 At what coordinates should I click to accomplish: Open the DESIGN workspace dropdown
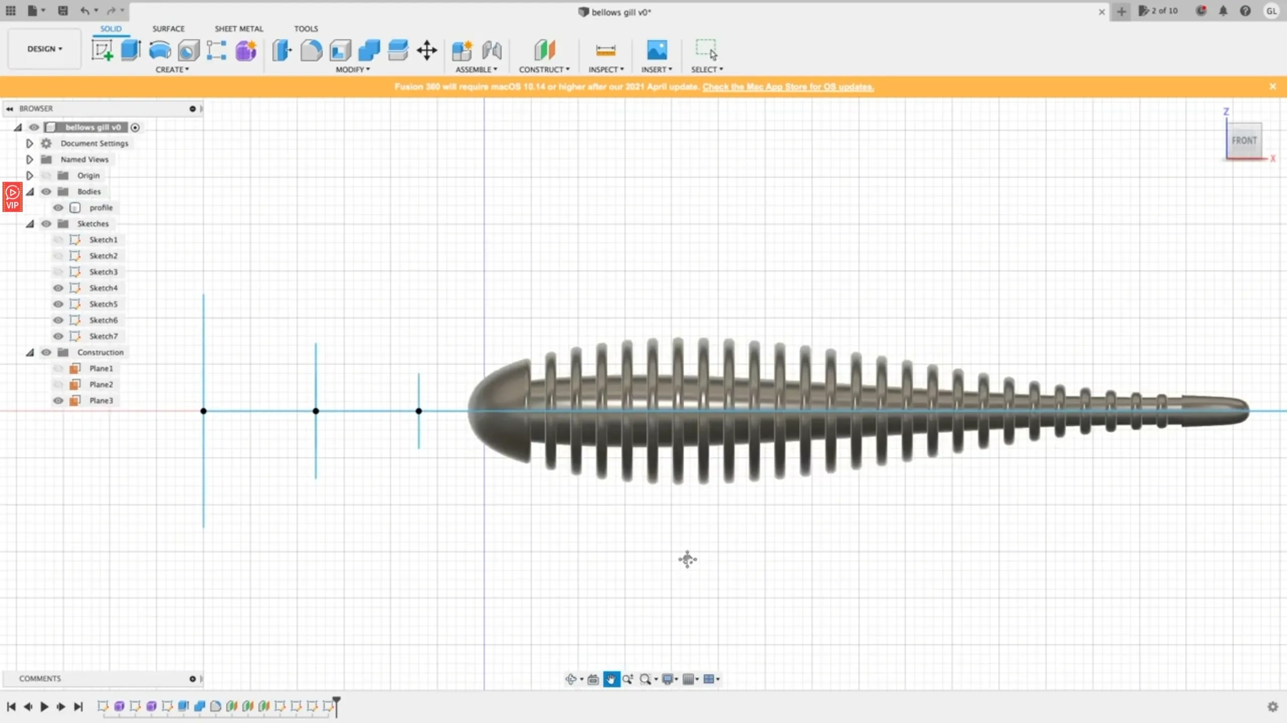coord(44,49)
